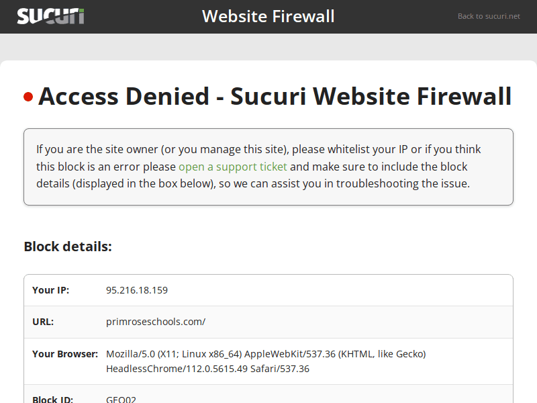Click the Sucuri logo in header

click(51, 16)
